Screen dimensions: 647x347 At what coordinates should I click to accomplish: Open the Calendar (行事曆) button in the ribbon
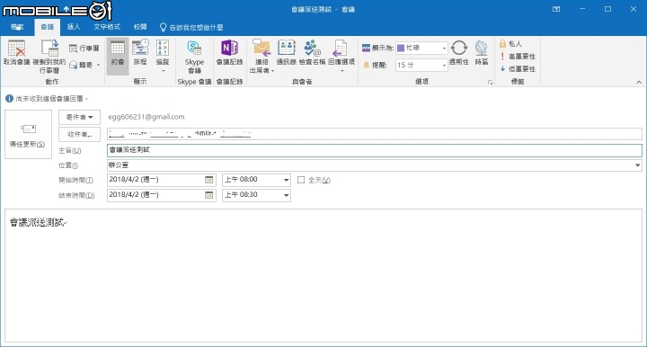[84, 49]
